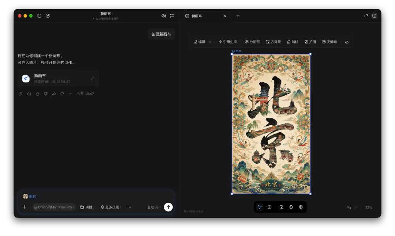This screenshot has width=395, height=236.
Task: Open the 新画布 canvas card
Action: tap(58, 79)
